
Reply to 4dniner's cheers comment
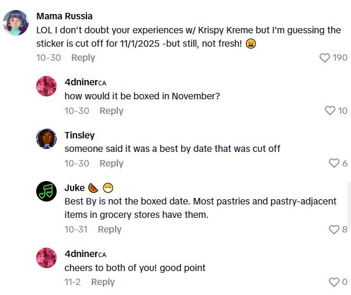103,282
